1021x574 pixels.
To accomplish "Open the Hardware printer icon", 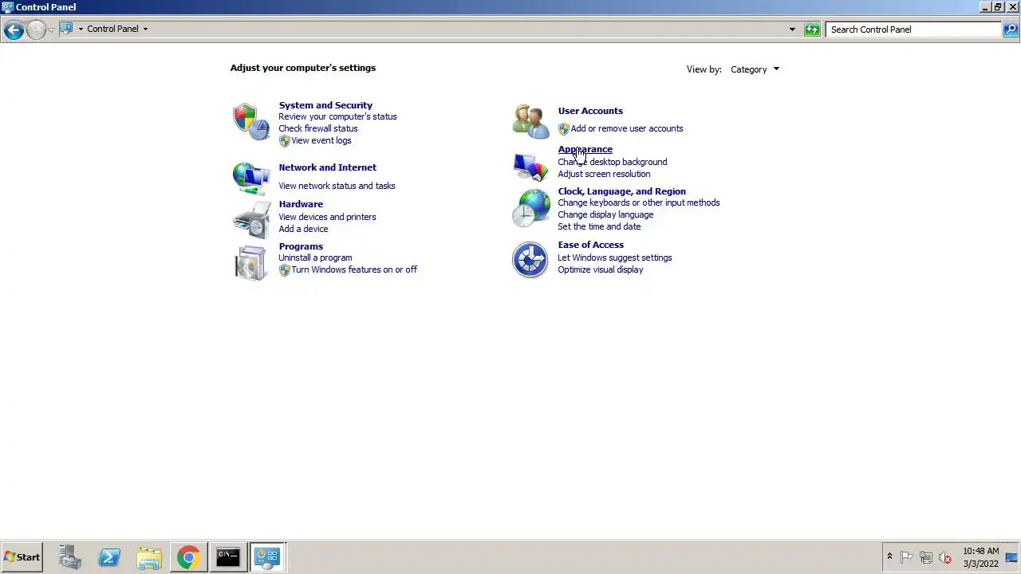I will [251, 219].
